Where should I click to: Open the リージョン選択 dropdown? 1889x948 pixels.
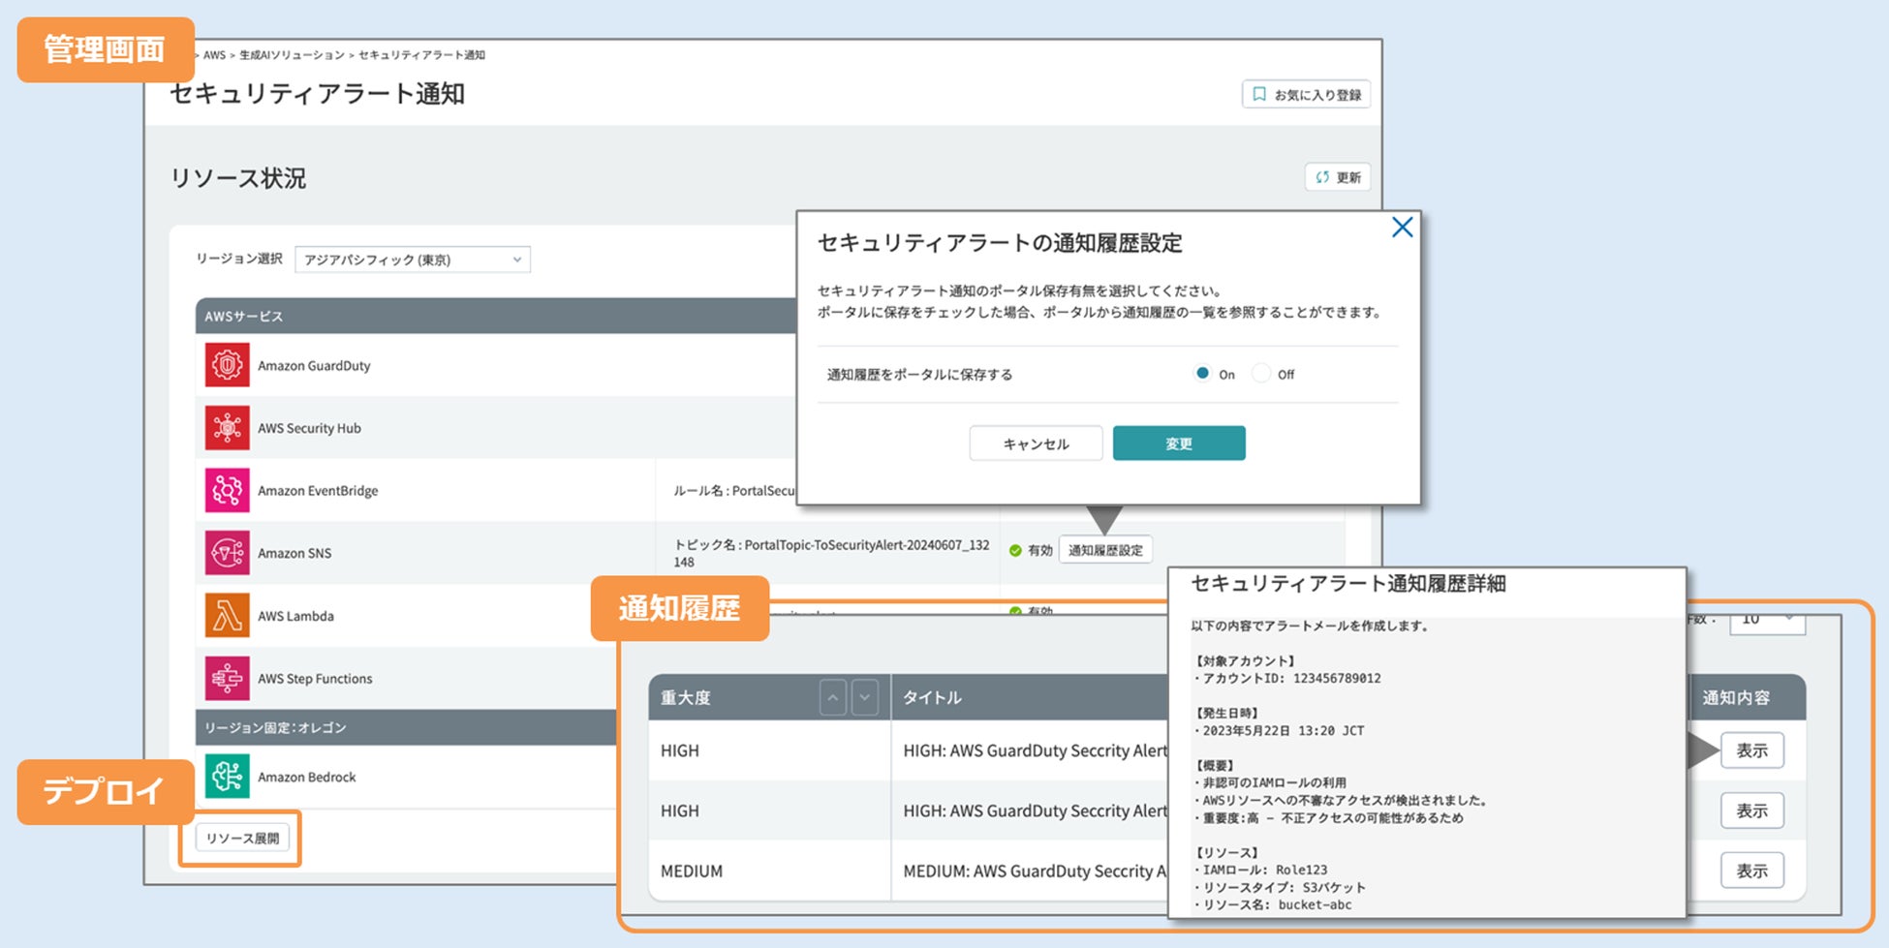(413, 260)
